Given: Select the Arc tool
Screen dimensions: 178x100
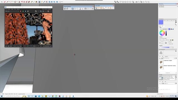Looking at the screenshot, I should tap(11, 2).
